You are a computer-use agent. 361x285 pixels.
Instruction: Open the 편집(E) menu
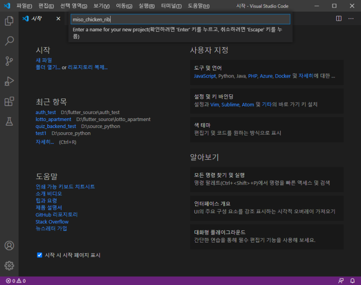[46, 6]
